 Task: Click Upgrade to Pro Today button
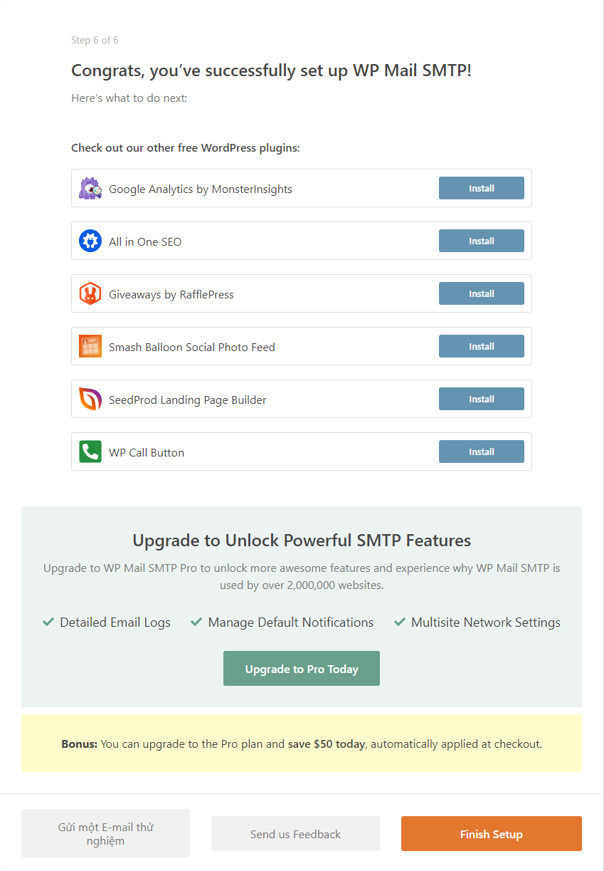302,669
